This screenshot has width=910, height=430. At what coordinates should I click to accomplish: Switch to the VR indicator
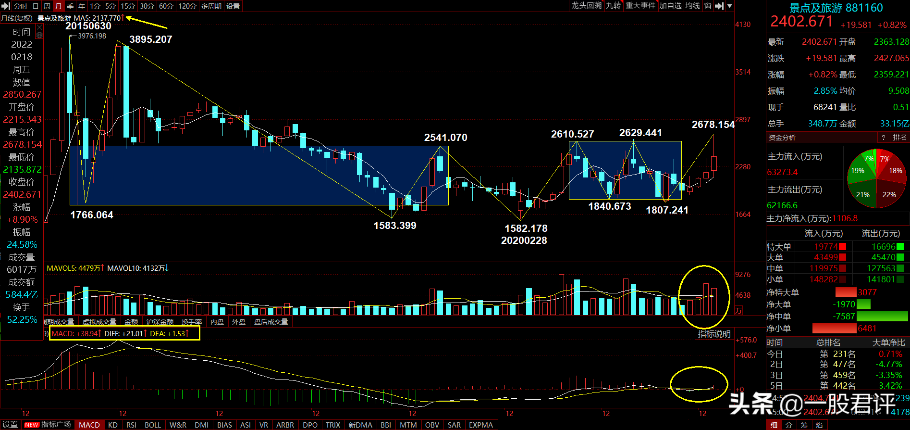click(264, 425)
